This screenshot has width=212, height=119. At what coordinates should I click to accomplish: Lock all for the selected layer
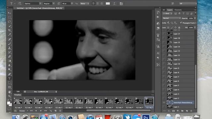point(179,27)
